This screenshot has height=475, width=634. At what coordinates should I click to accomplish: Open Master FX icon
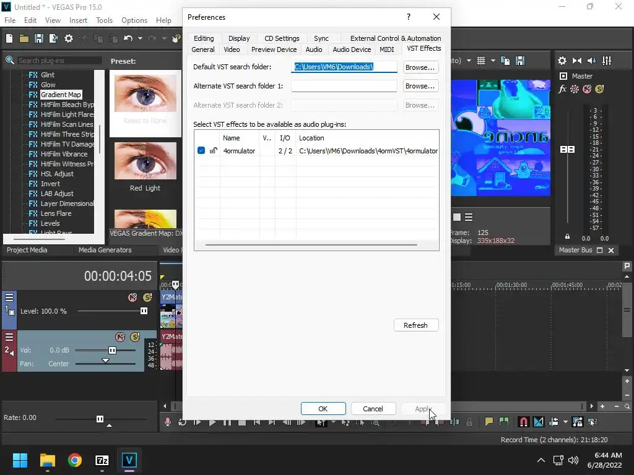tap(562, 89)
